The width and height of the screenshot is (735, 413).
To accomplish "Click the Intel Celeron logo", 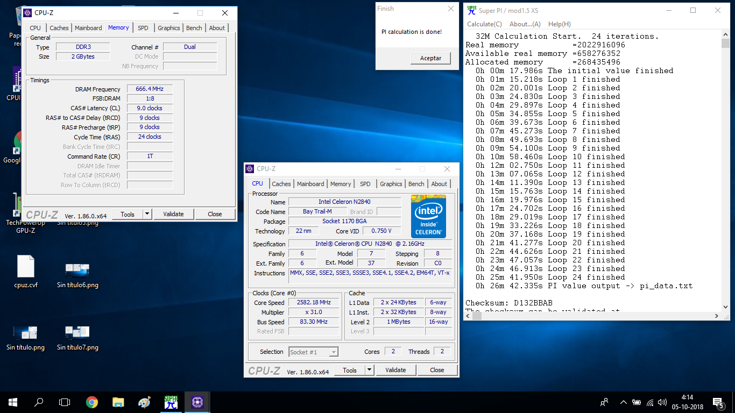I will [x=428, y=216].
